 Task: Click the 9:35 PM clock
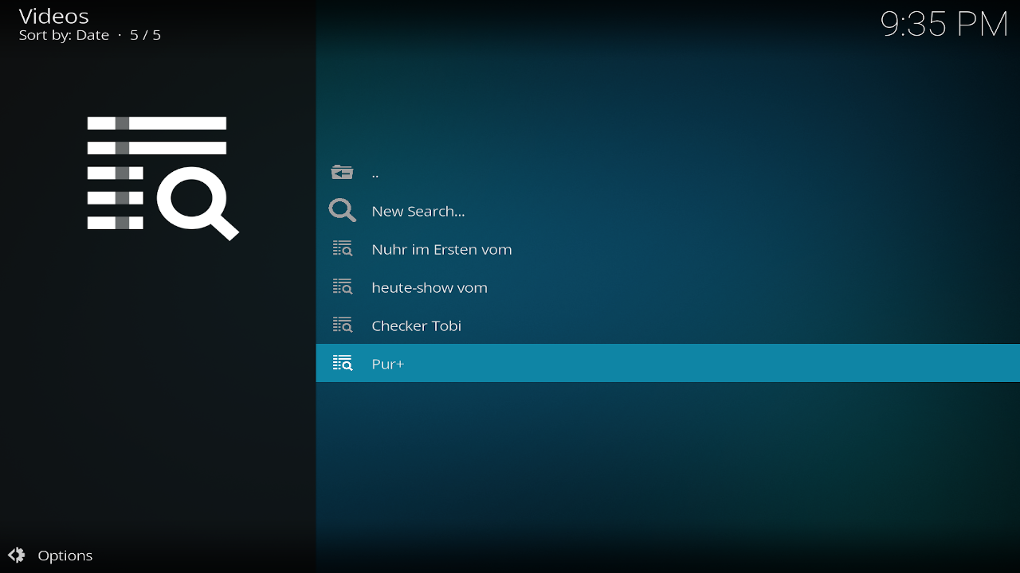944,25
